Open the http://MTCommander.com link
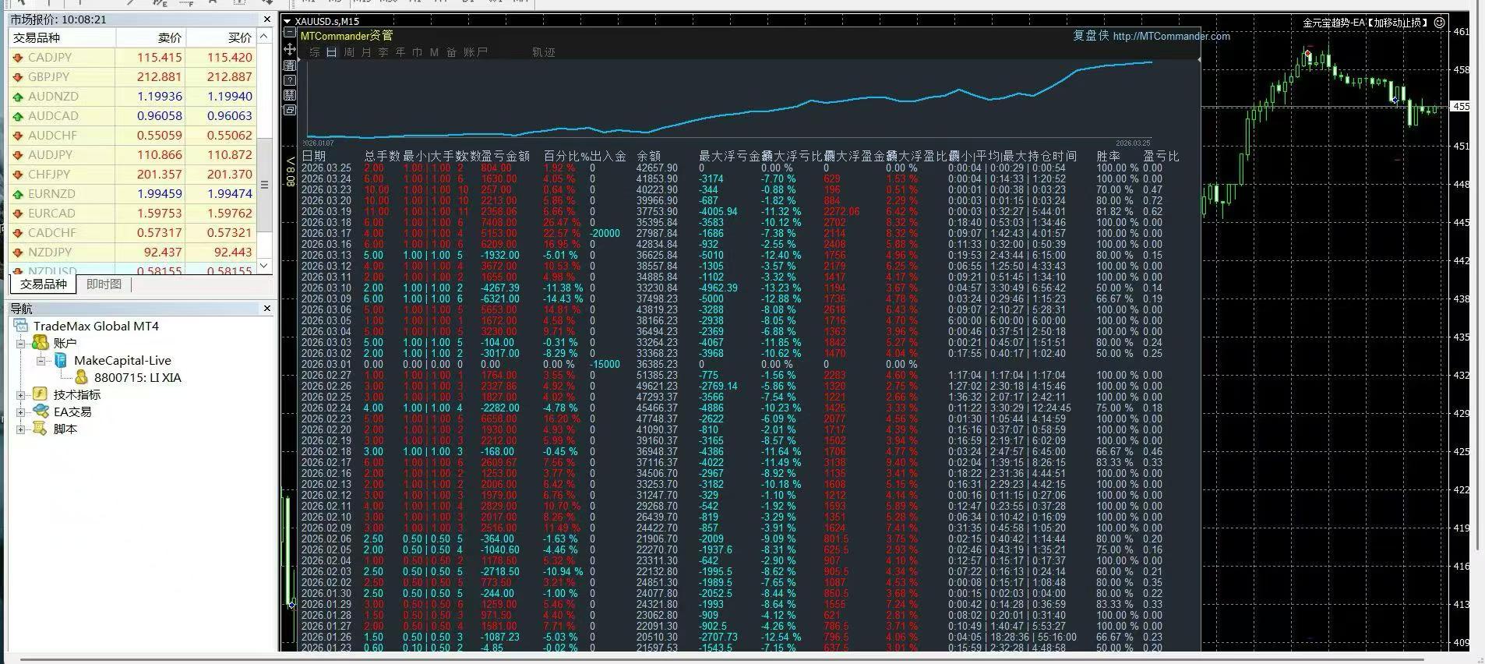 click(1172, 36)
